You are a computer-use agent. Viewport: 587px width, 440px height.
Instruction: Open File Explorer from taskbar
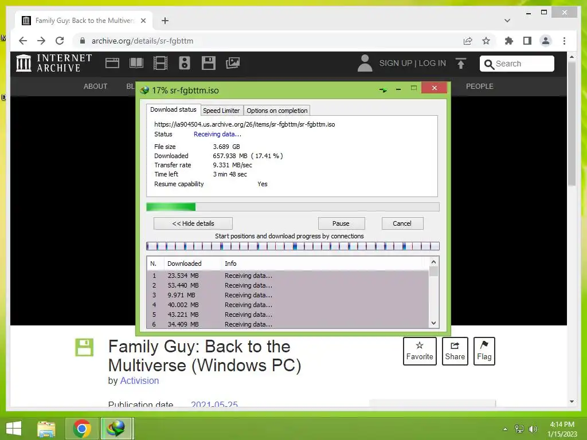pyautogui.click(x=46, y=429)
